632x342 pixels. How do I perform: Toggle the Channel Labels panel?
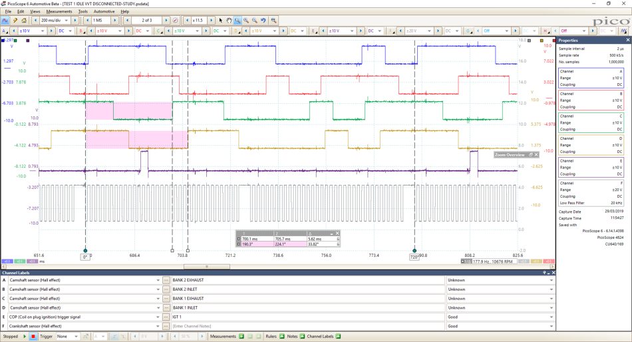pyautogui.click(x=338, y=337)
